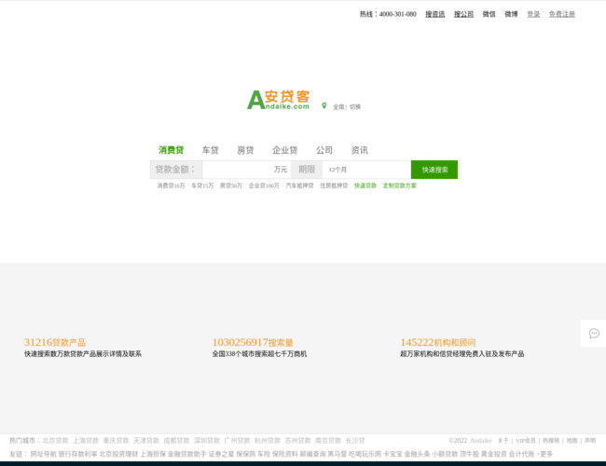Image resolution: width=606 pixels, height=466 pixels.
Task: Open the 汽车抵押贷 link
Action: pos(299,185)
